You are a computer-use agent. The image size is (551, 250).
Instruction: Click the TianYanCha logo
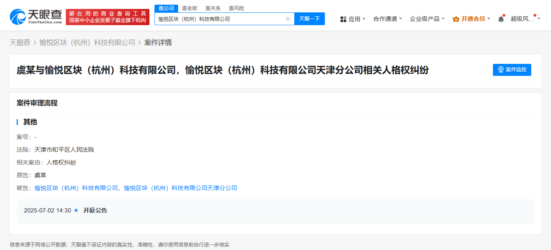[x=36, y=17]
